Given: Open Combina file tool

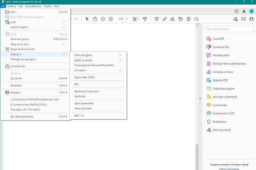Looking at the screenshot, I should coord(218,47).
